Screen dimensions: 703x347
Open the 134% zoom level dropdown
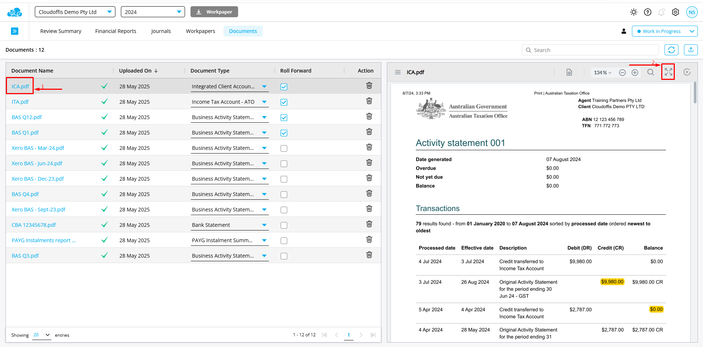(x=602, y=73)
